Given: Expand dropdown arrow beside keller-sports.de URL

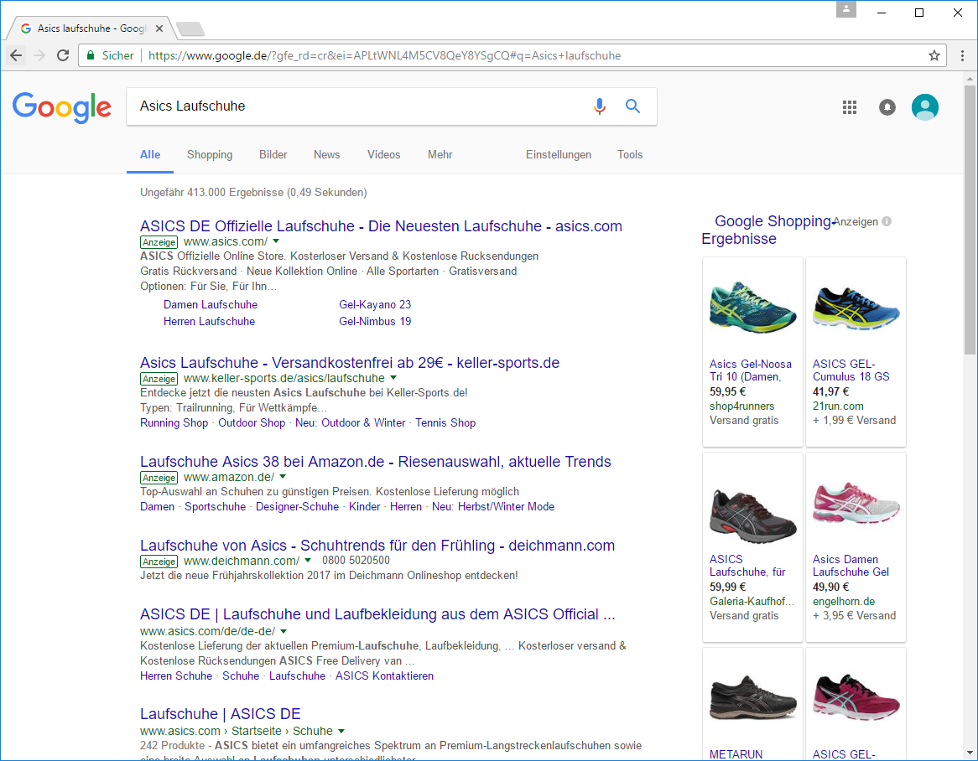Looking at the screenshot, I should pyautogui.click(x=393, y=378).
